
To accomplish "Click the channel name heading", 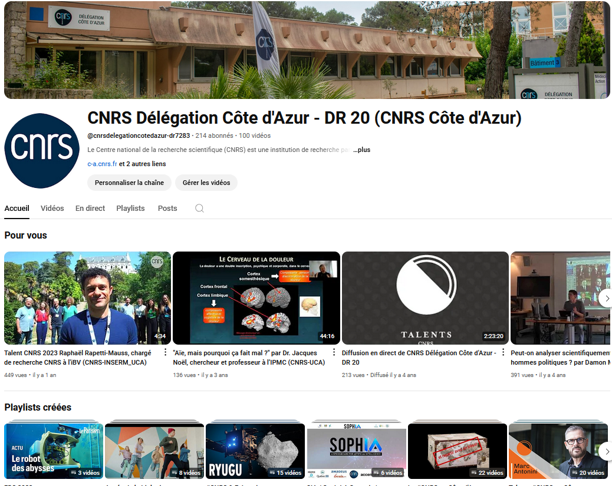I will coord(304,118).
